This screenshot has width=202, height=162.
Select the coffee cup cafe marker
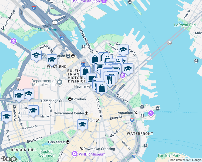[x=91, y=78]
